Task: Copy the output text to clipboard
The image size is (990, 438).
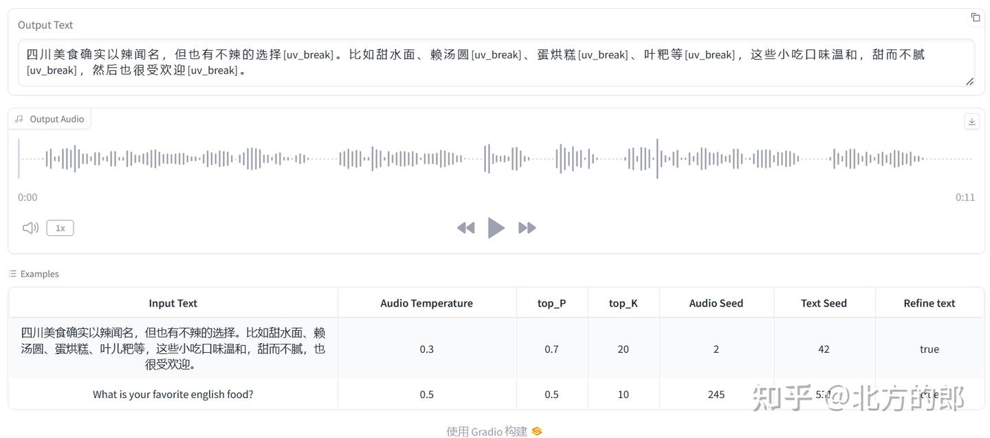Action: (976, 17)
